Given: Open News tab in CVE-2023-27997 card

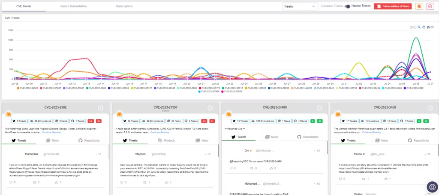Looking at the screenshot, I should (x=202, y=141).
